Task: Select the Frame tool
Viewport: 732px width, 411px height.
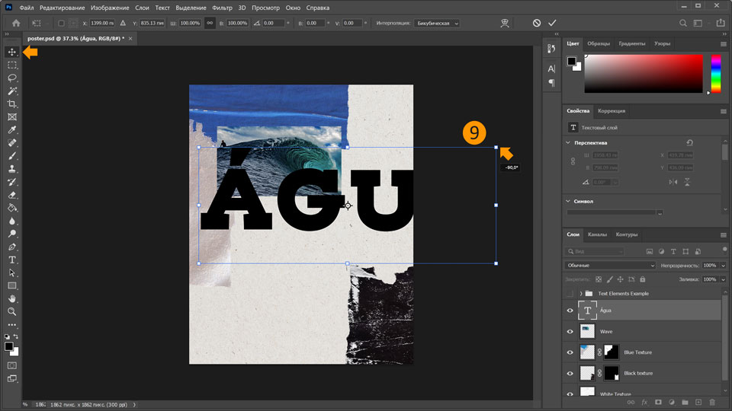Action: pos(12,117)
